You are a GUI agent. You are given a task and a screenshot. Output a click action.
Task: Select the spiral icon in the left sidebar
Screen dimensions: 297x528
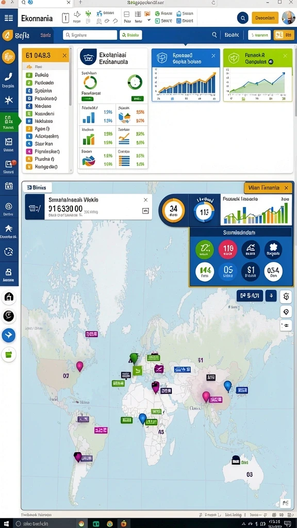click(x=9, y=206)
